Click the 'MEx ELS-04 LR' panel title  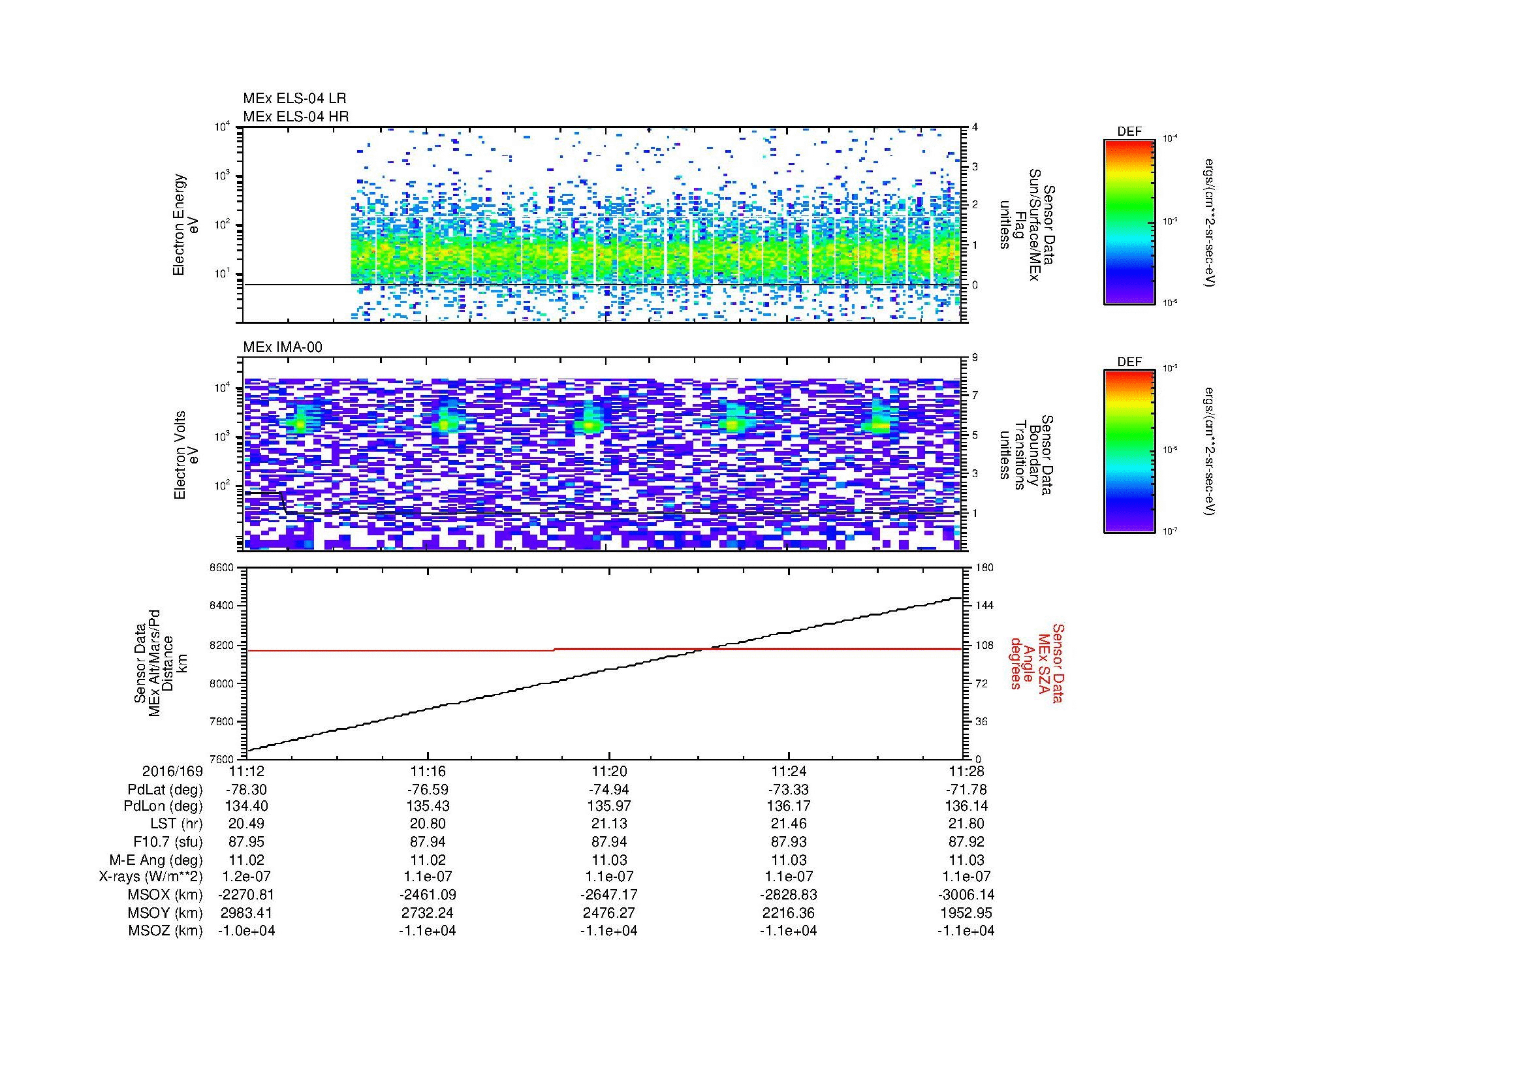(294, 99)
